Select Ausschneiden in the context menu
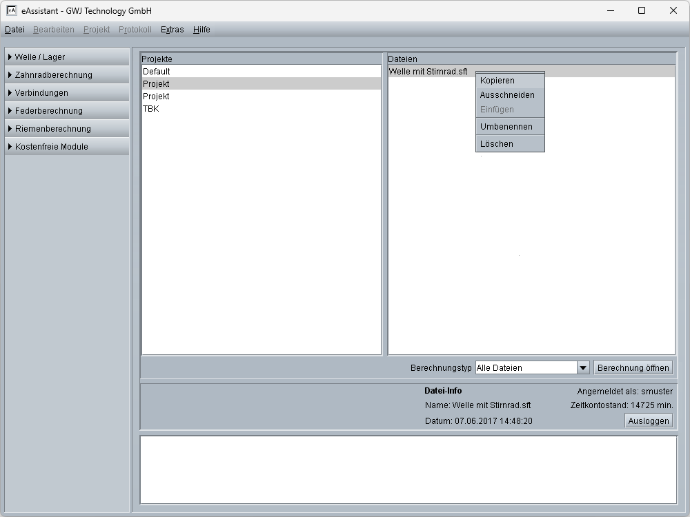 coord(507,95)
